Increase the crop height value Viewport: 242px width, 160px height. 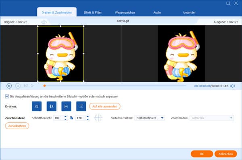[x=88, y=116]
